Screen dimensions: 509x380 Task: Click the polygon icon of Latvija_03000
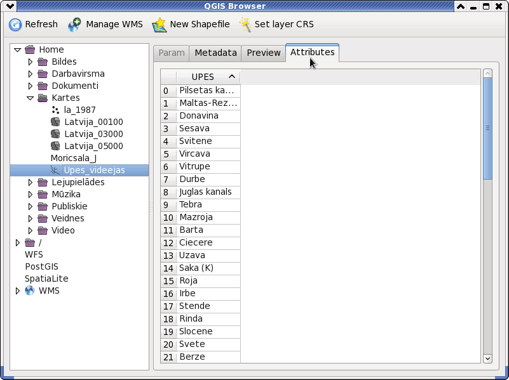tap(55, 134)
